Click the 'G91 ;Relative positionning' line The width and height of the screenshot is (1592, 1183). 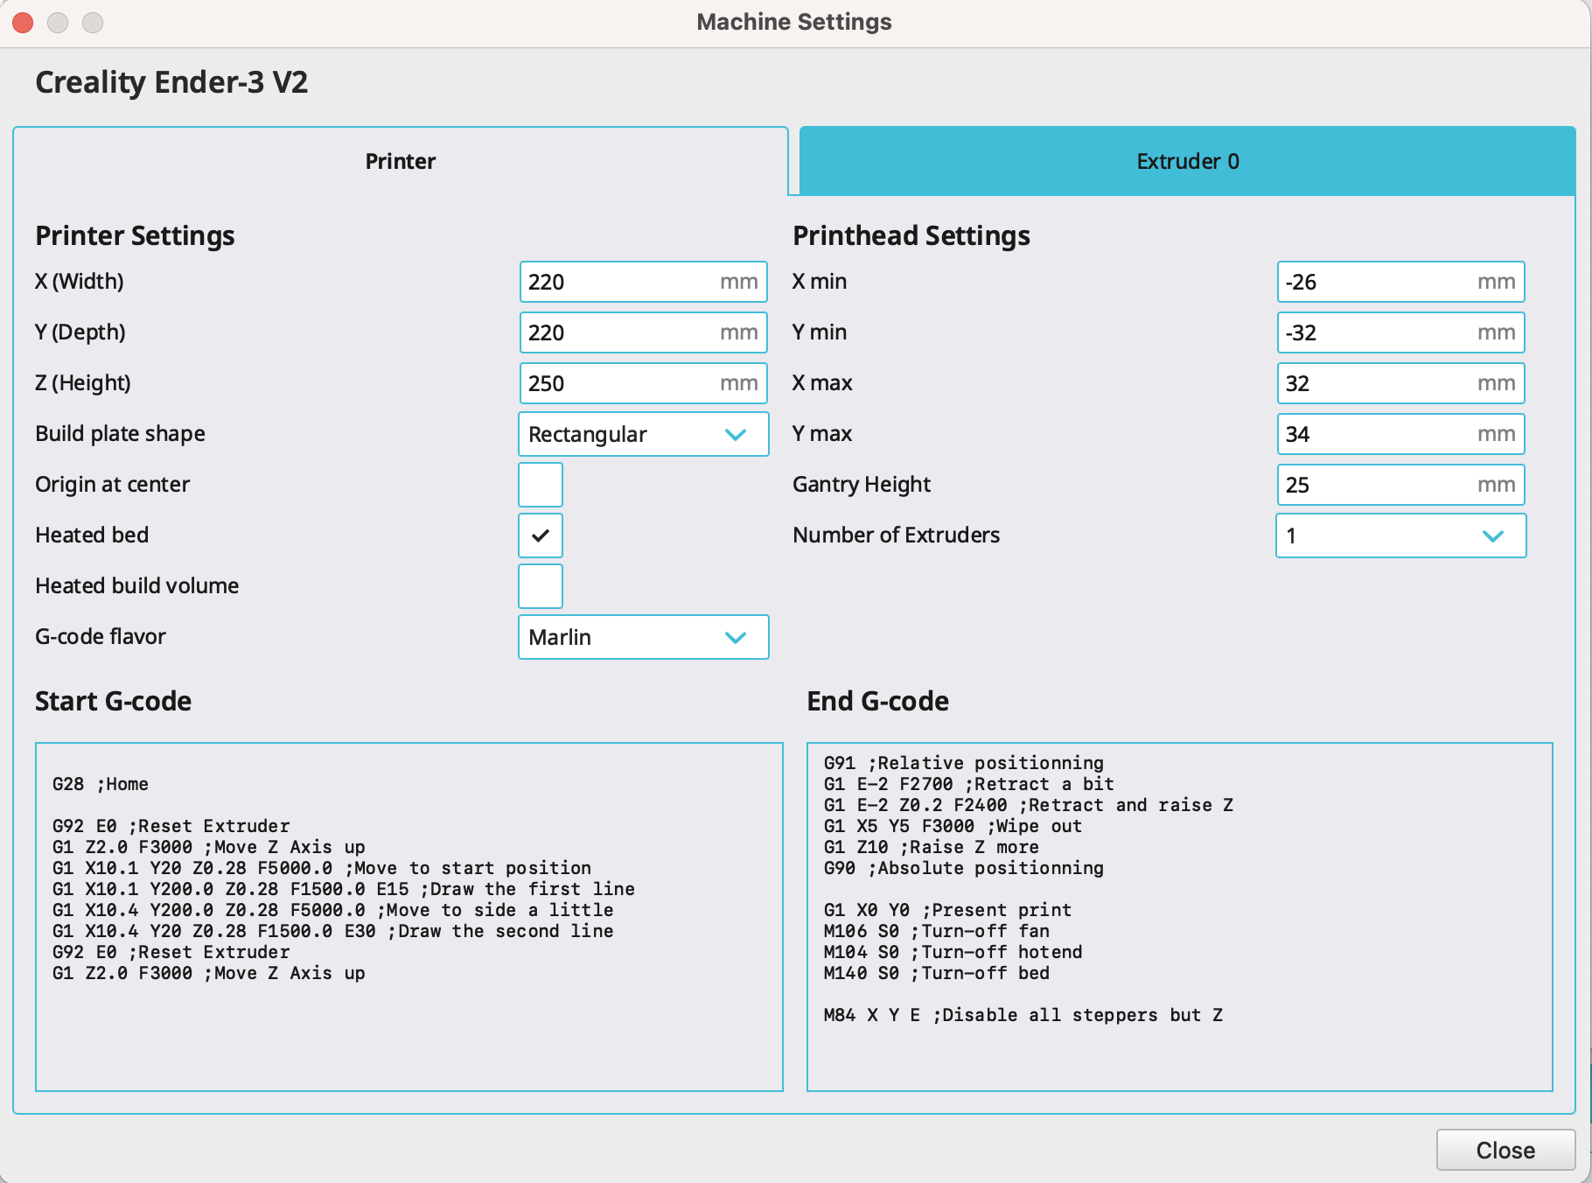(x=963, y=763)
